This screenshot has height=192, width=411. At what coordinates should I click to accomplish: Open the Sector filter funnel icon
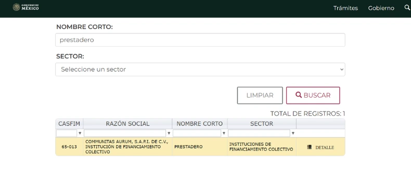[x=293, y=133]
